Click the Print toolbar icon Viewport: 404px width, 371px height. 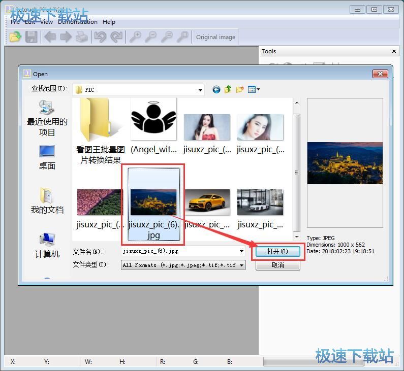(x=82, y=37)
